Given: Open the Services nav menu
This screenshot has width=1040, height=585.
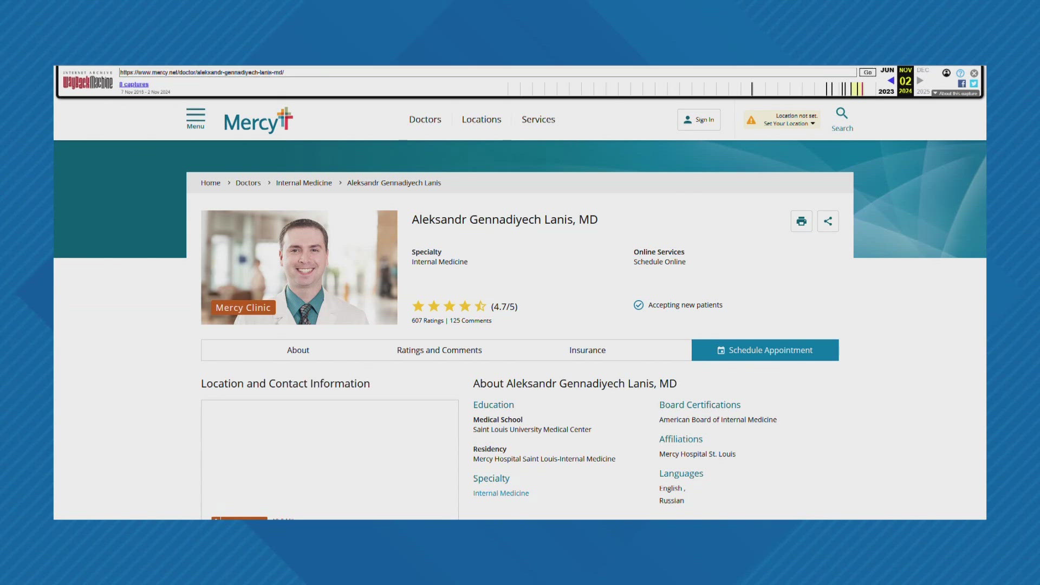Looking at the screenshot, I should pos(538,120).
